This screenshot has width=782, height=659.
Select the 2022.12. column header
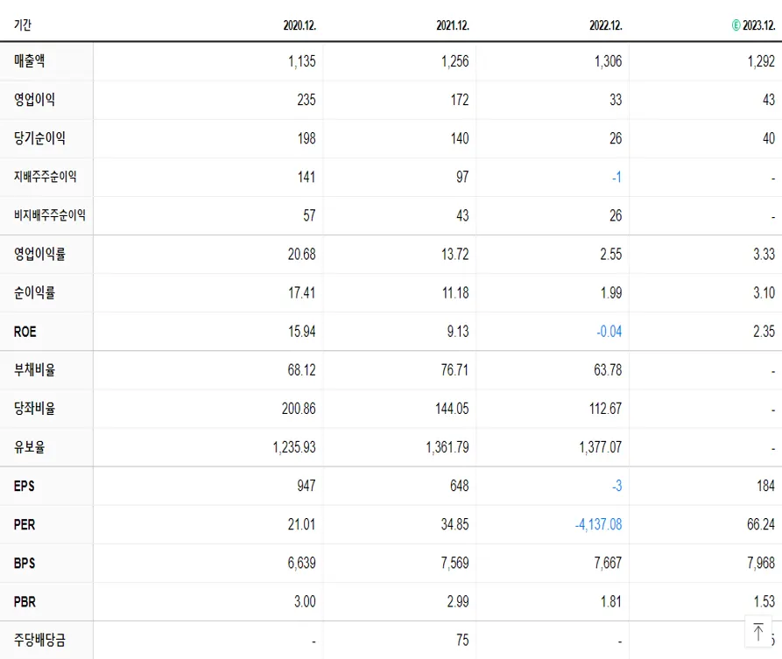point(606,25)
